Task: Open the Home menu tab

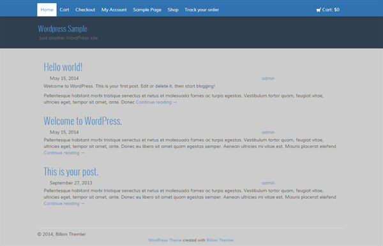Action: (x=47, y=10)
